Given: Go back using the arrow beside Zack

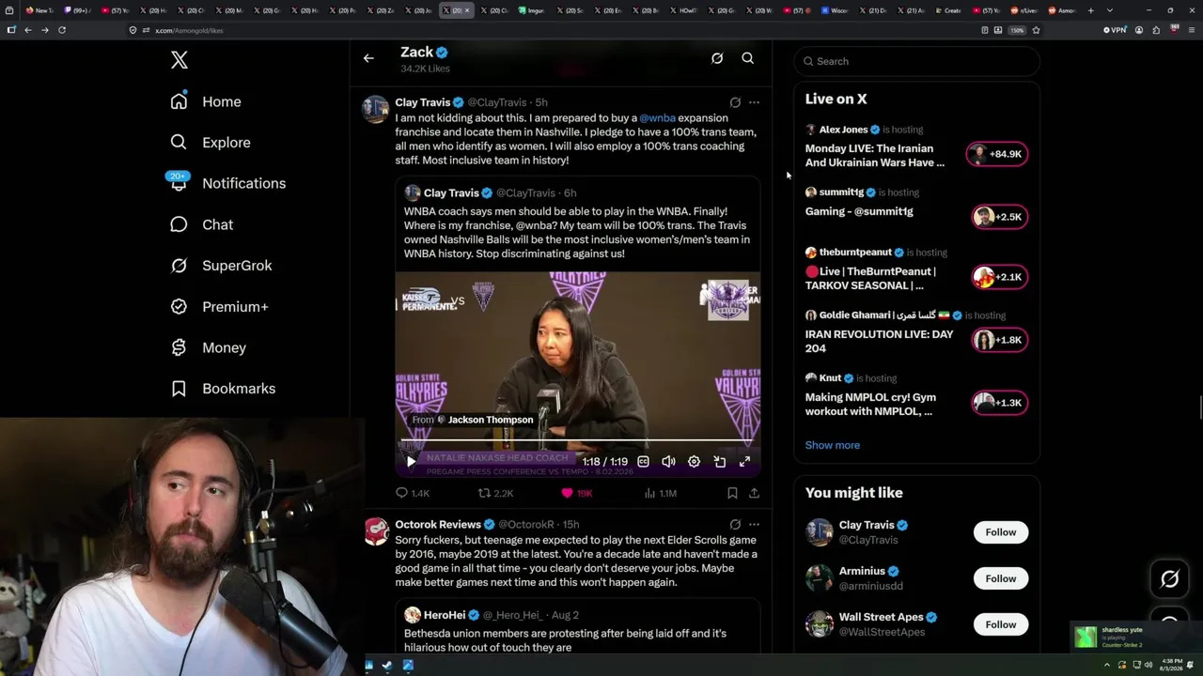Looking at the screenshot, I should click(368, 58).
